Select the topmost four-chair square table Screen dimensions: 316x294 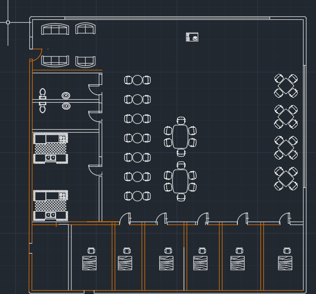286,86
